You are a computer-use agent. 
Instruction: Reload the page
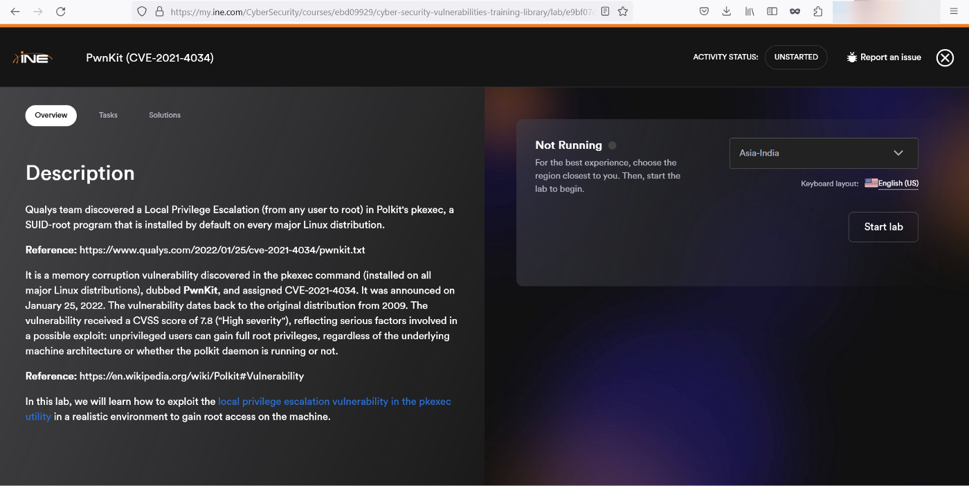point(60,12)
